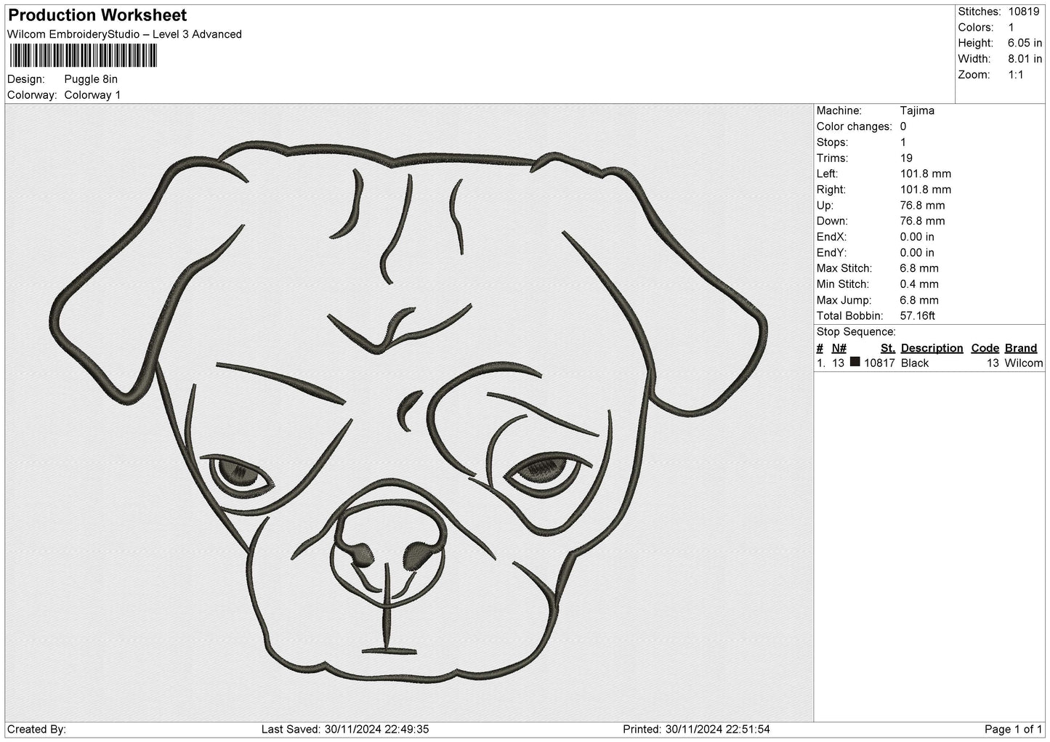Click the Max Jump value '6.8 mm'
Screen dimensions: 1050x742
919,300
